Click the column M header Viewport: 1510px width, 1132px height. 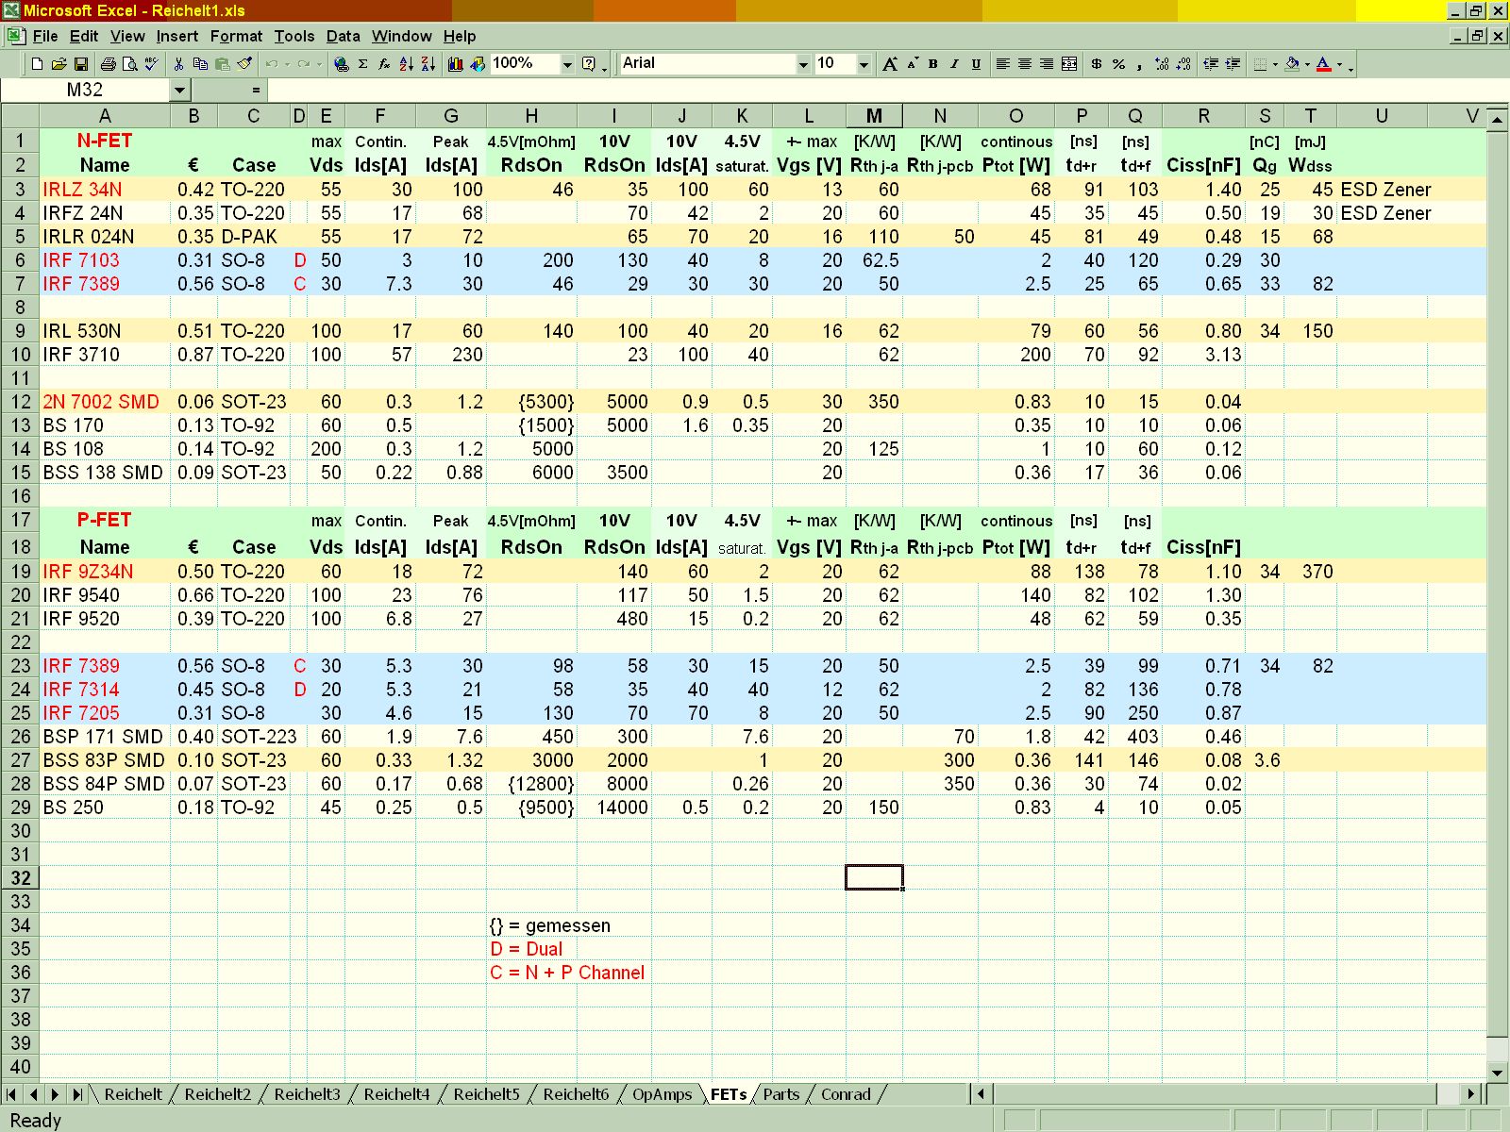(874, 116)
